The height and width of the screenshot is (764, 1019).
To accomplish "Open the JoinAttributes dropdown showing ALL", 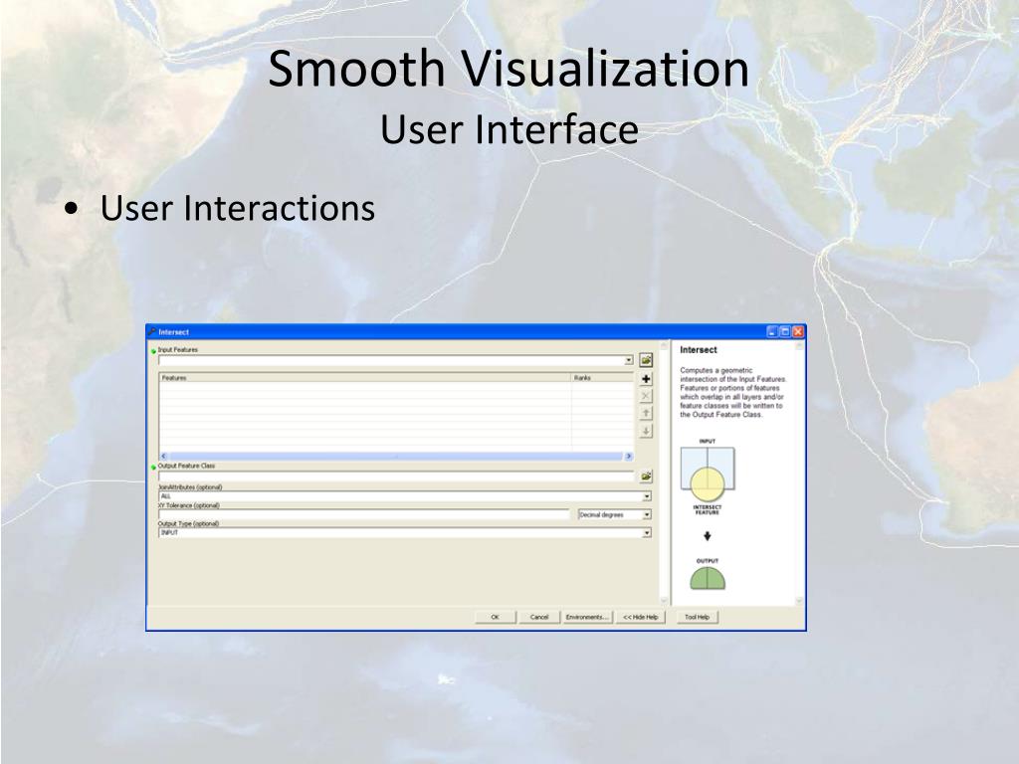I will pyautogui.click(x=647, y=495).
